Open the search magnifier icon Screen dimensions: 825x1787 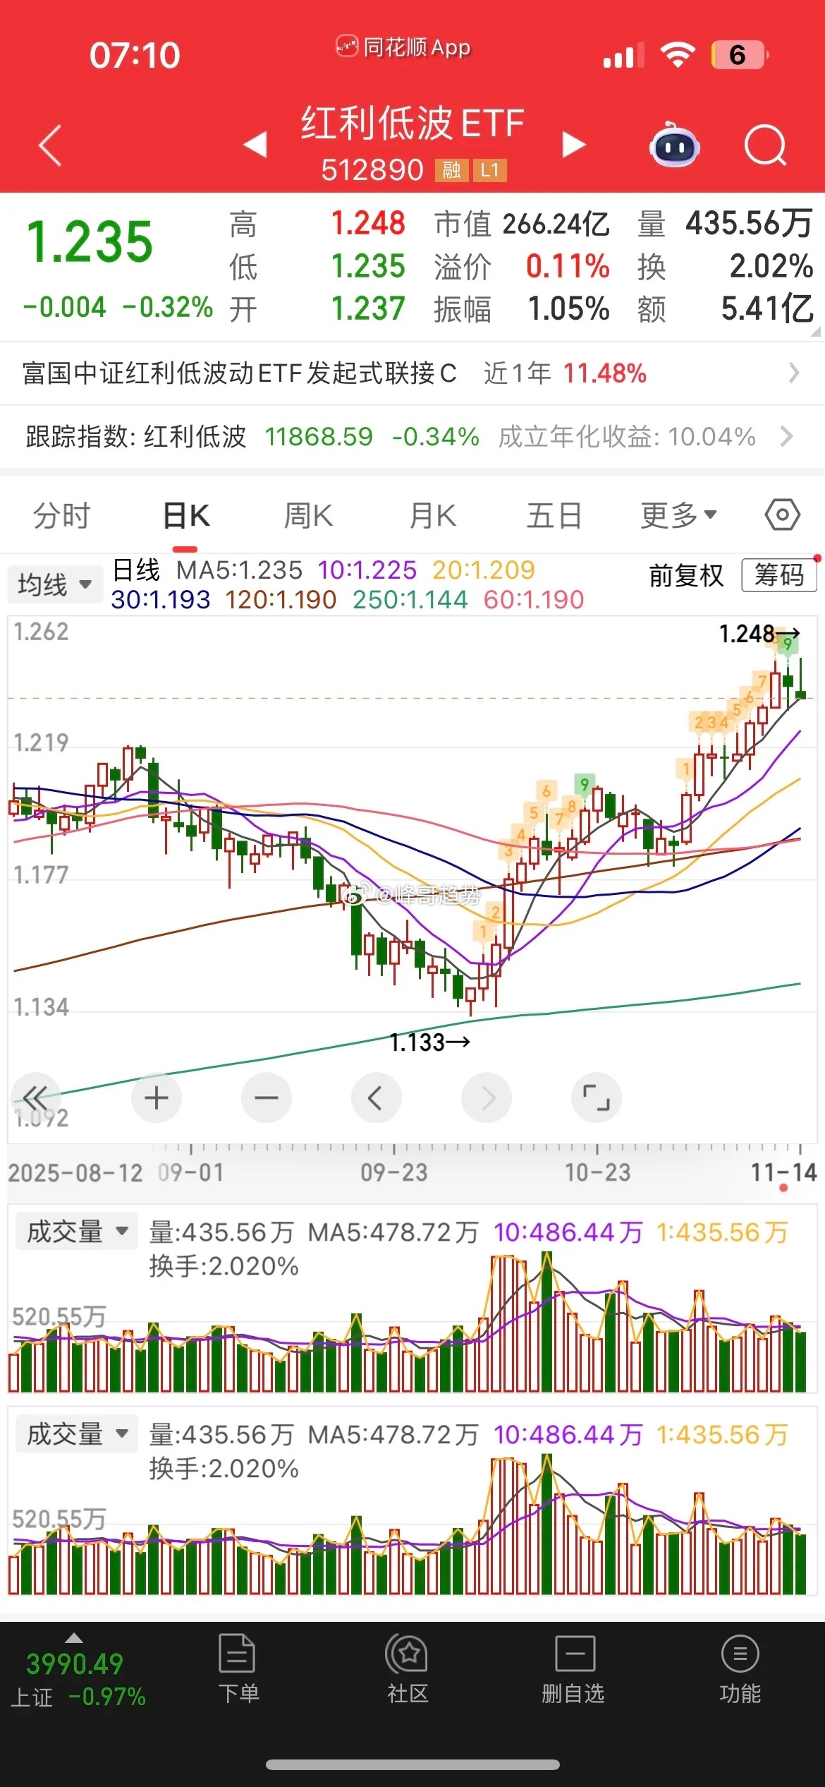(765, 145)
